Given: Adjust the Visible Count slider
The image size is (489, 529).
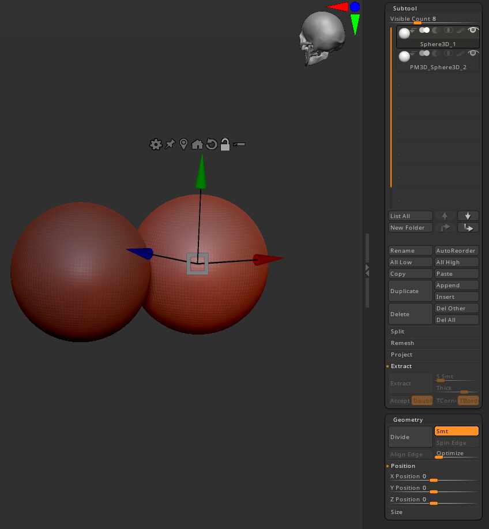Looking at the screenshot, I should [434, 20].
